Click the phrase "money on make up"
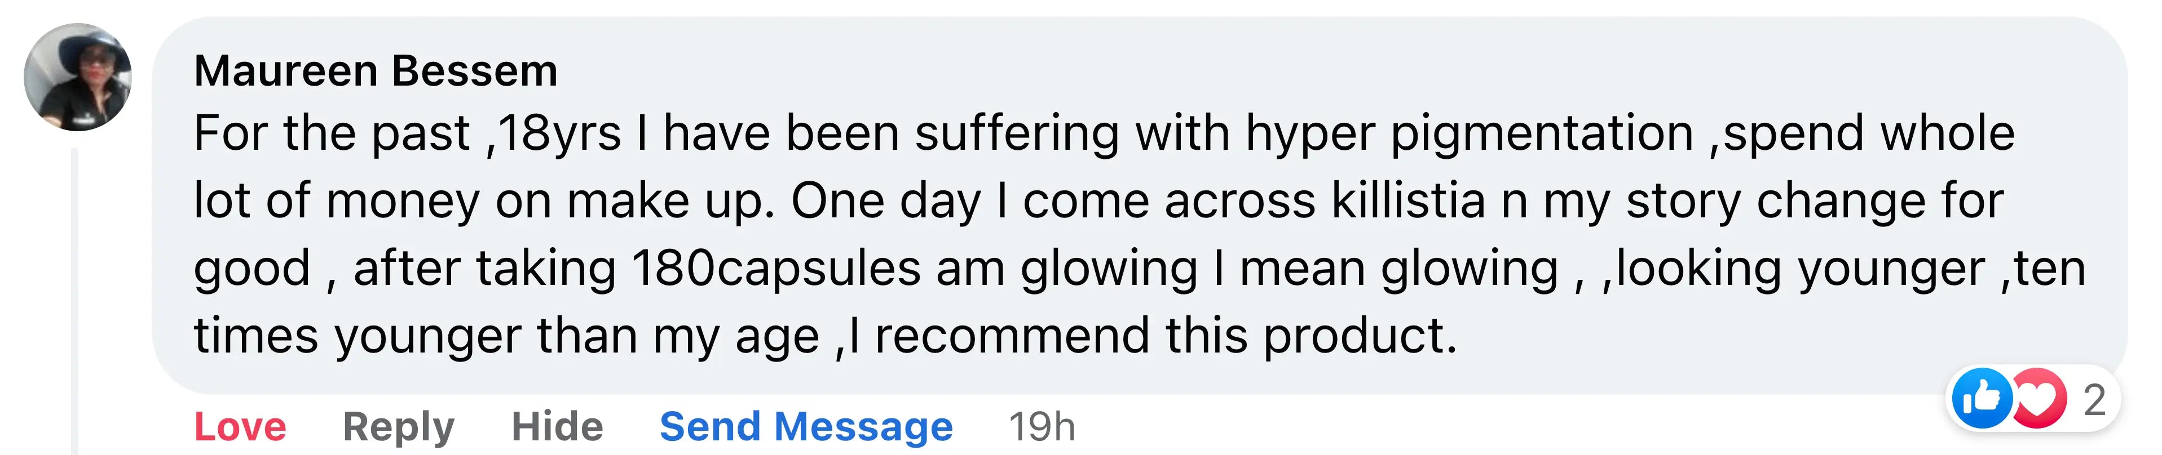Image resolution: width=2162 pixels, height=455 pixels. (550, 202)
